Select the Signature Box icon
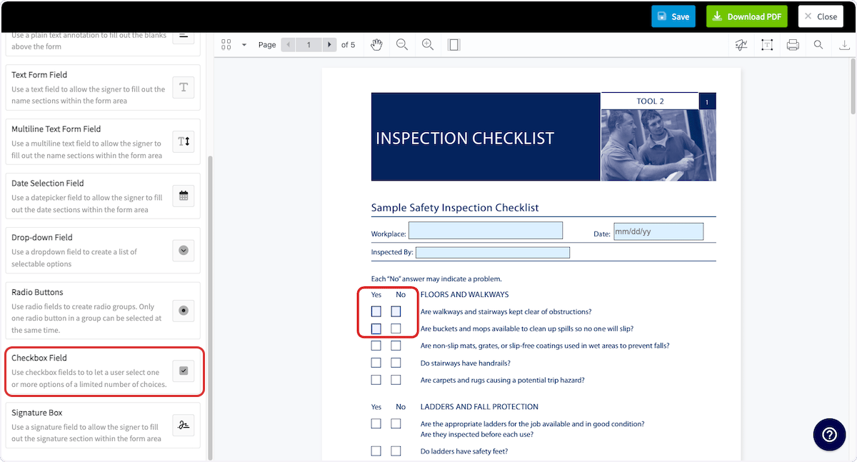The height and width of the screenshot is (462, 857). (x=184, y=425)
